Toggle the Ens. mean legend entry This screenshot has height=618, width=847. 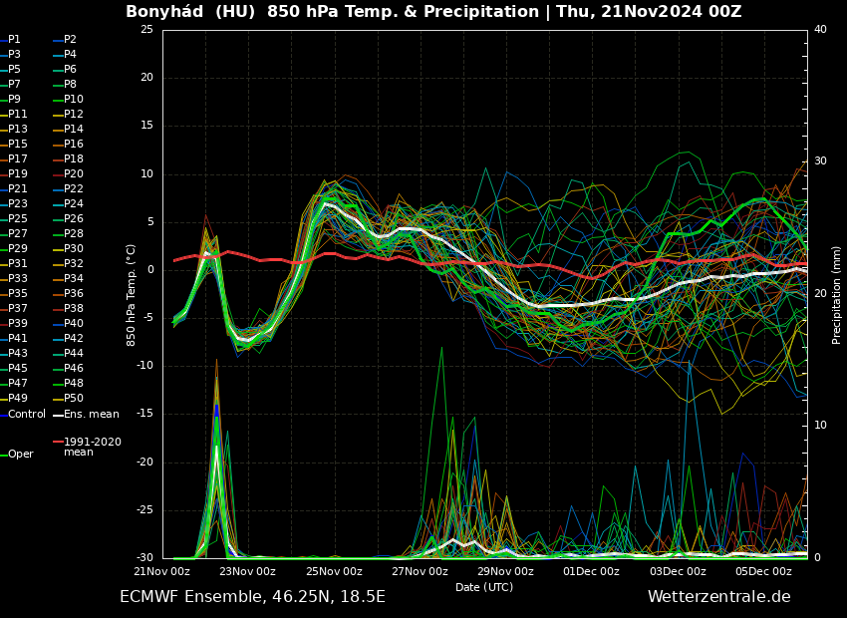pyautogui.click(x=91, y=414)
